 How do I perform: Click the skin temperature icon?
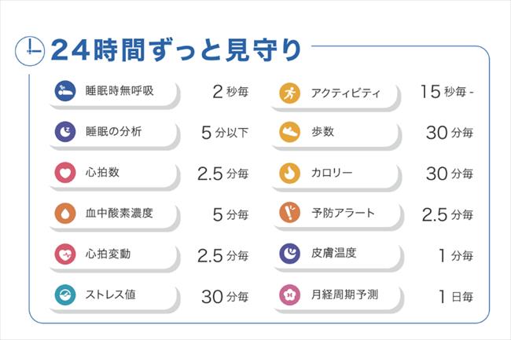290,254
